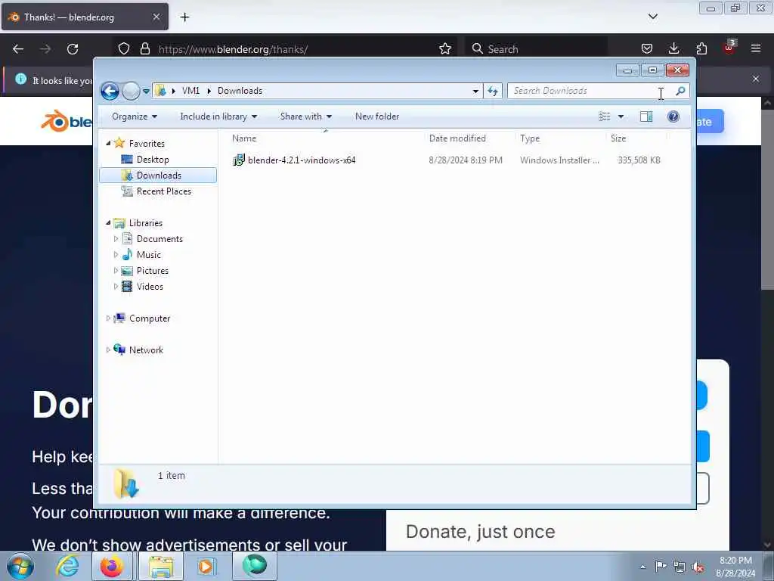Open Include in library menu
Image resolution: width=774 pixels, height=581 pixels.
tap(218, 117)
